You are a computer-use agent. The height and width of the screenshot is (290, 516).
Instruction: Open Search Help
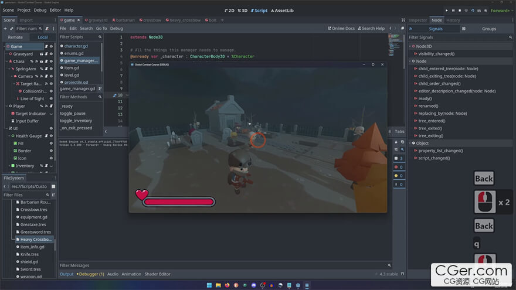tap(371, 28)
